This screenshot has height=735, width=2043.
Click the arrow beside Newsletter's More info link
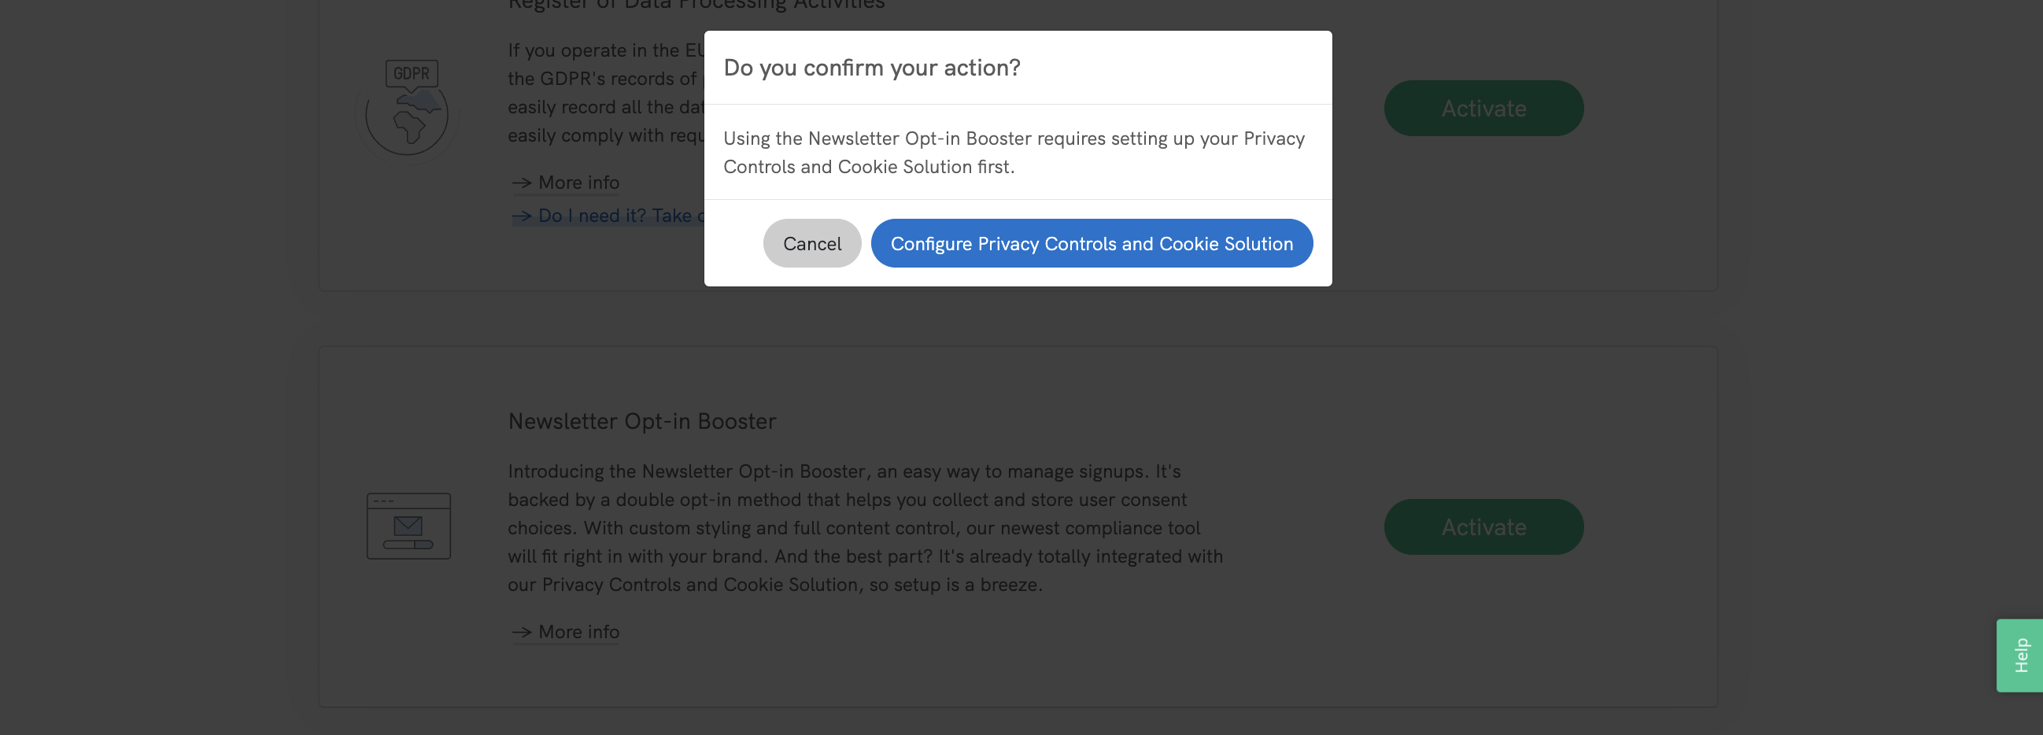[523, 631]
